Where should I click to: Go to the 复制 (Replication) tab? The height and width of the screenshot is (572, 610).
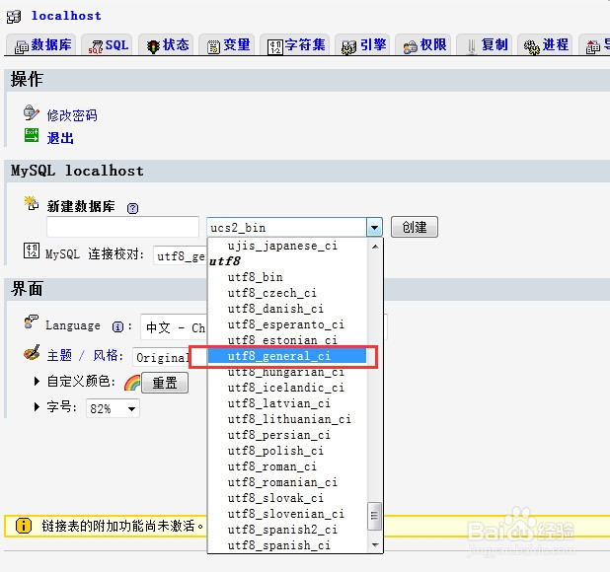[484, 45]
